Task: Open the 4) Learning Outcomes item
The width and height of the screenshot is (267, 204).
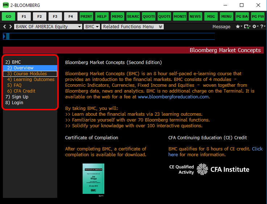Action: click(x=30, y=79)
